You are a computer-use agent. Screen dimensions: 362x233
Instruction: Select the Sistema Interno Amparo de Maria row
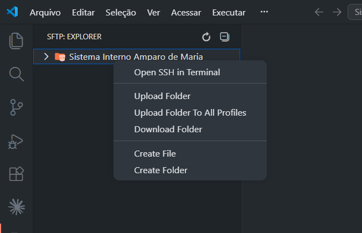(x=137, y=56)
